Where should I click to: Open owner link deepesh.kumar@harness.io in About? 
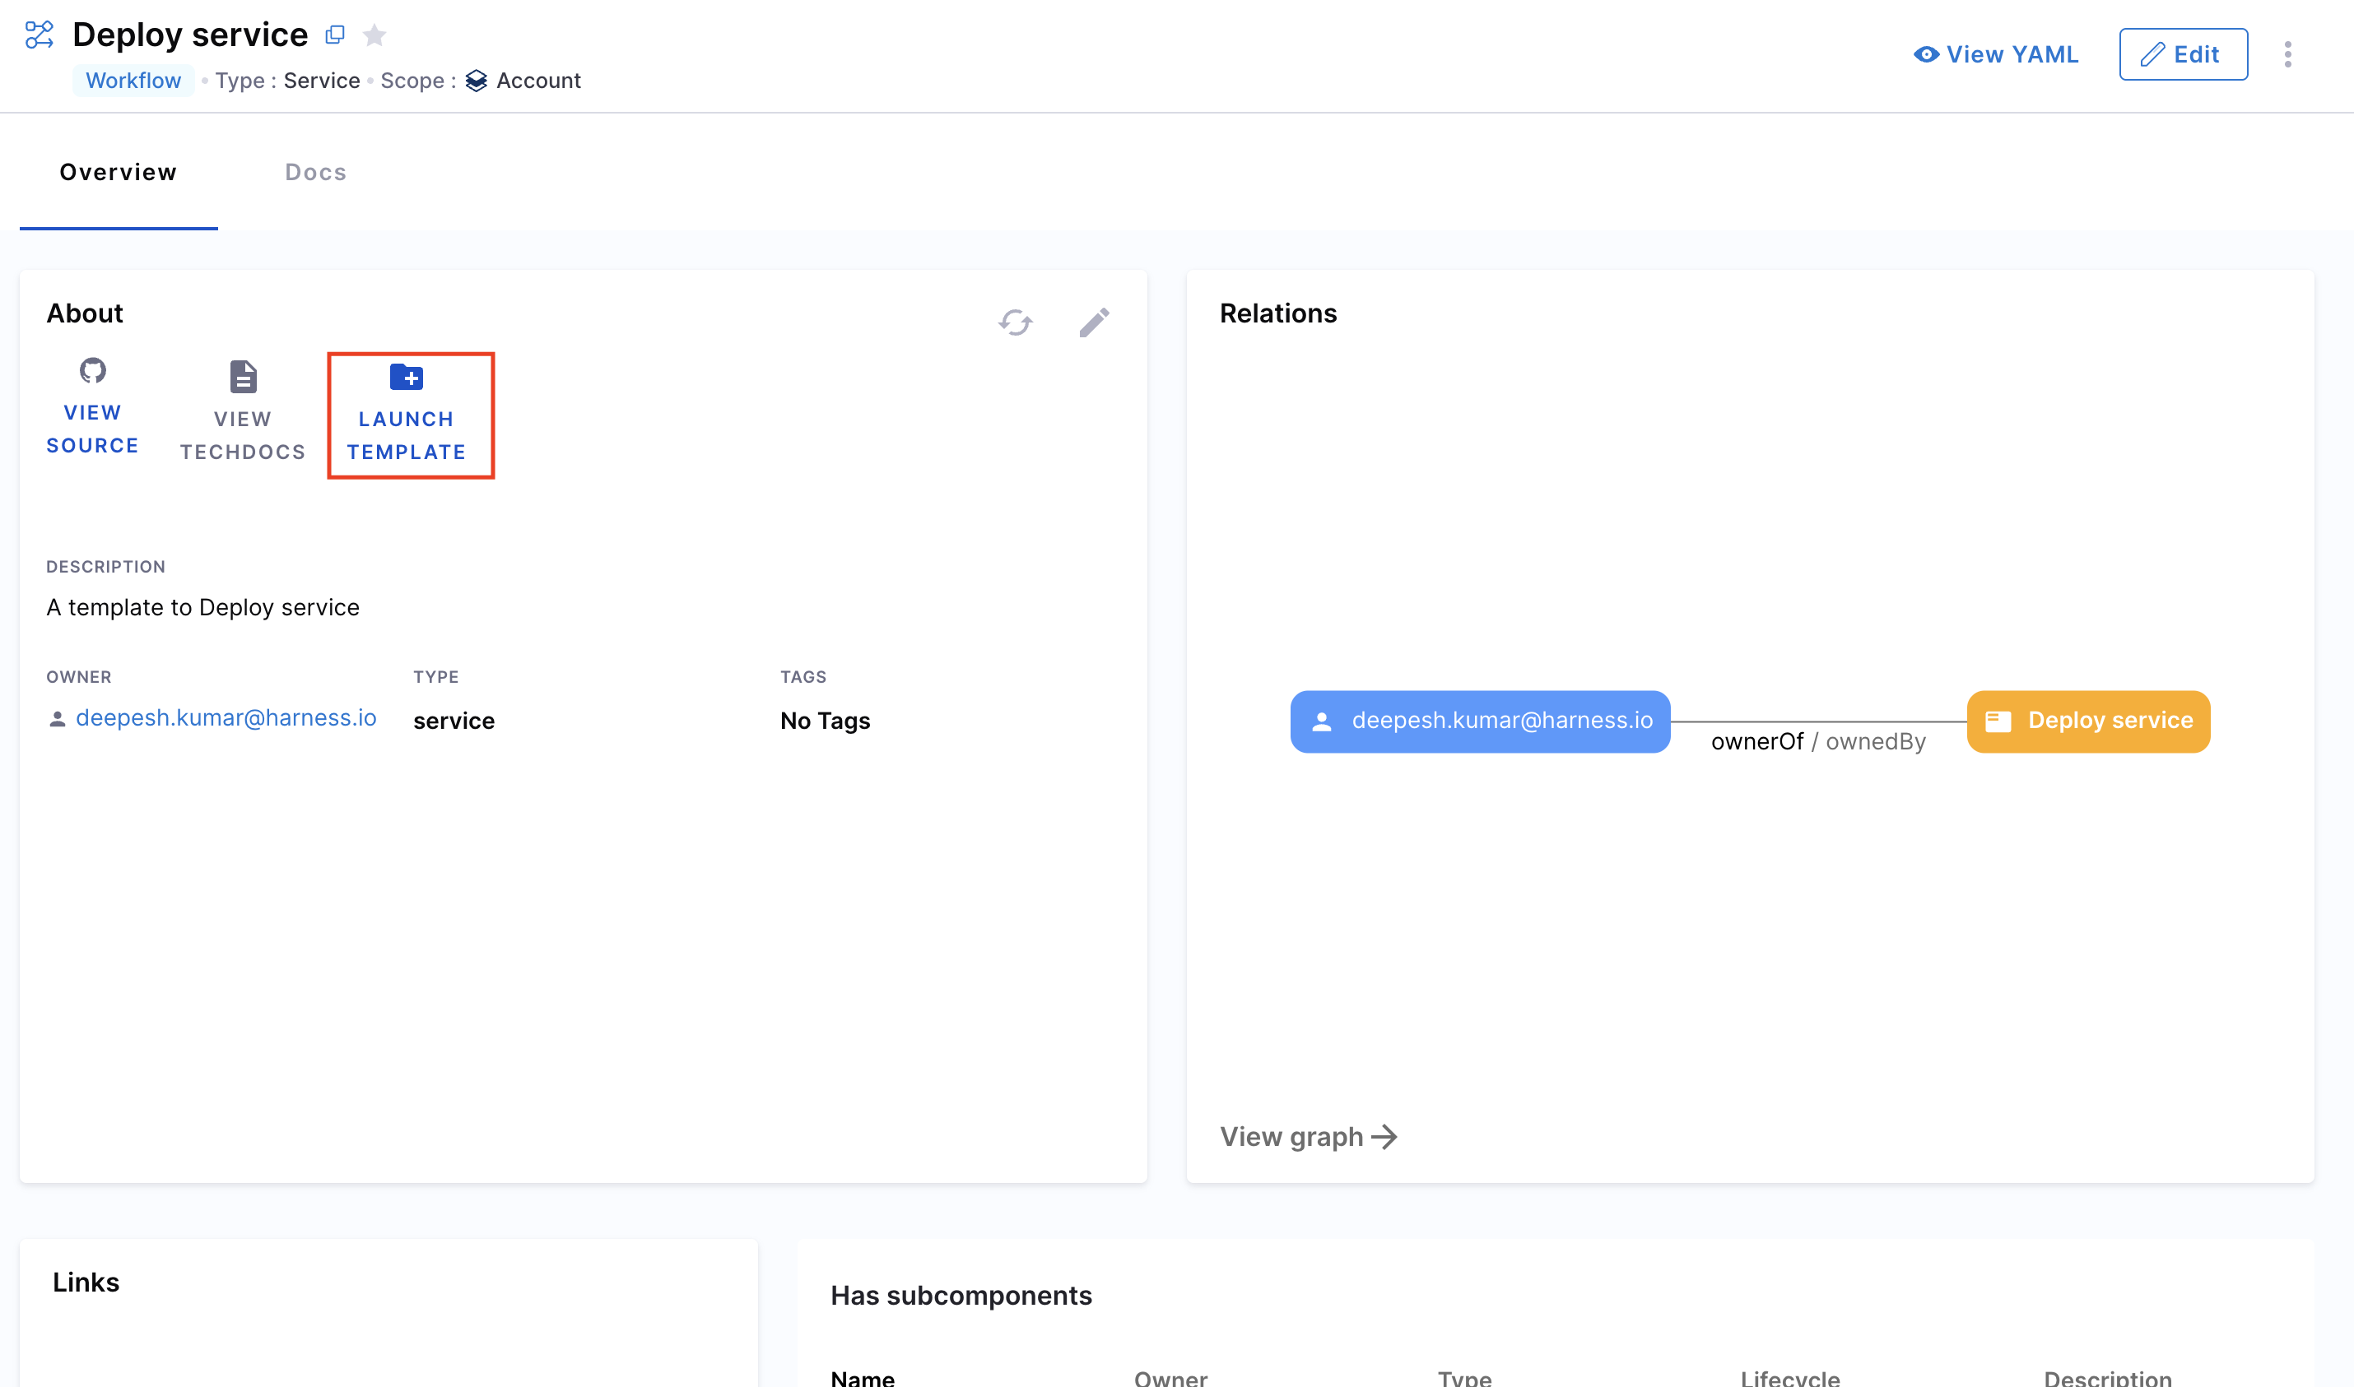tap(226, 718)
